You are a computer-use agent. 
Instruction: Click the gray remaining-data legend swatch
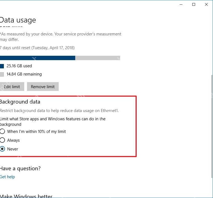pos(2,74)
